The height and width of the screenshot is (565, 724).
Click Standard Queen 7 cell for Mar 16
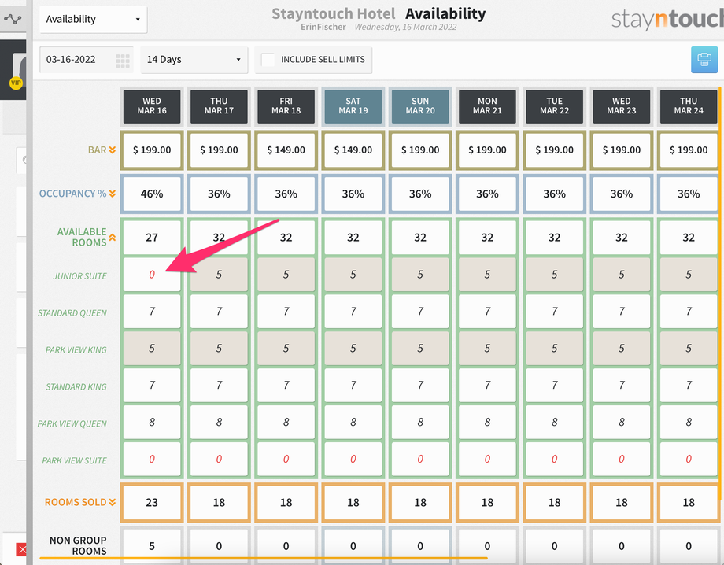[x=152, y=312]
